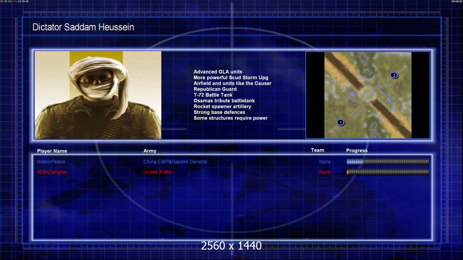Click the Team column header
The image size is (463, 260).
point(317,150)
